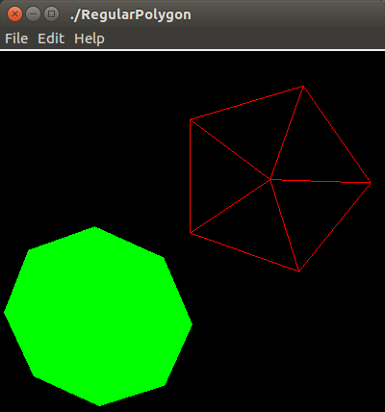The height and width of the screenshot is (412, 385).
Task: Click the topmost vertex of the green octagon
Action: [x=95, y=227]
